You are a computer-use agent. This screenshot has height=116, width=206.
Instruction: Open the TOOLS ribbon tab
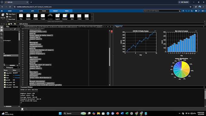pyautogui.click(x=67, y=11)
